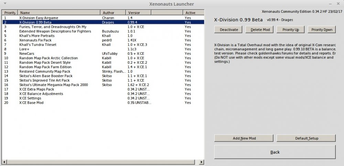Screen dimensions: 344x166
Task: Lower mod priority with Priority Down
Action: (x=322, y=30)
